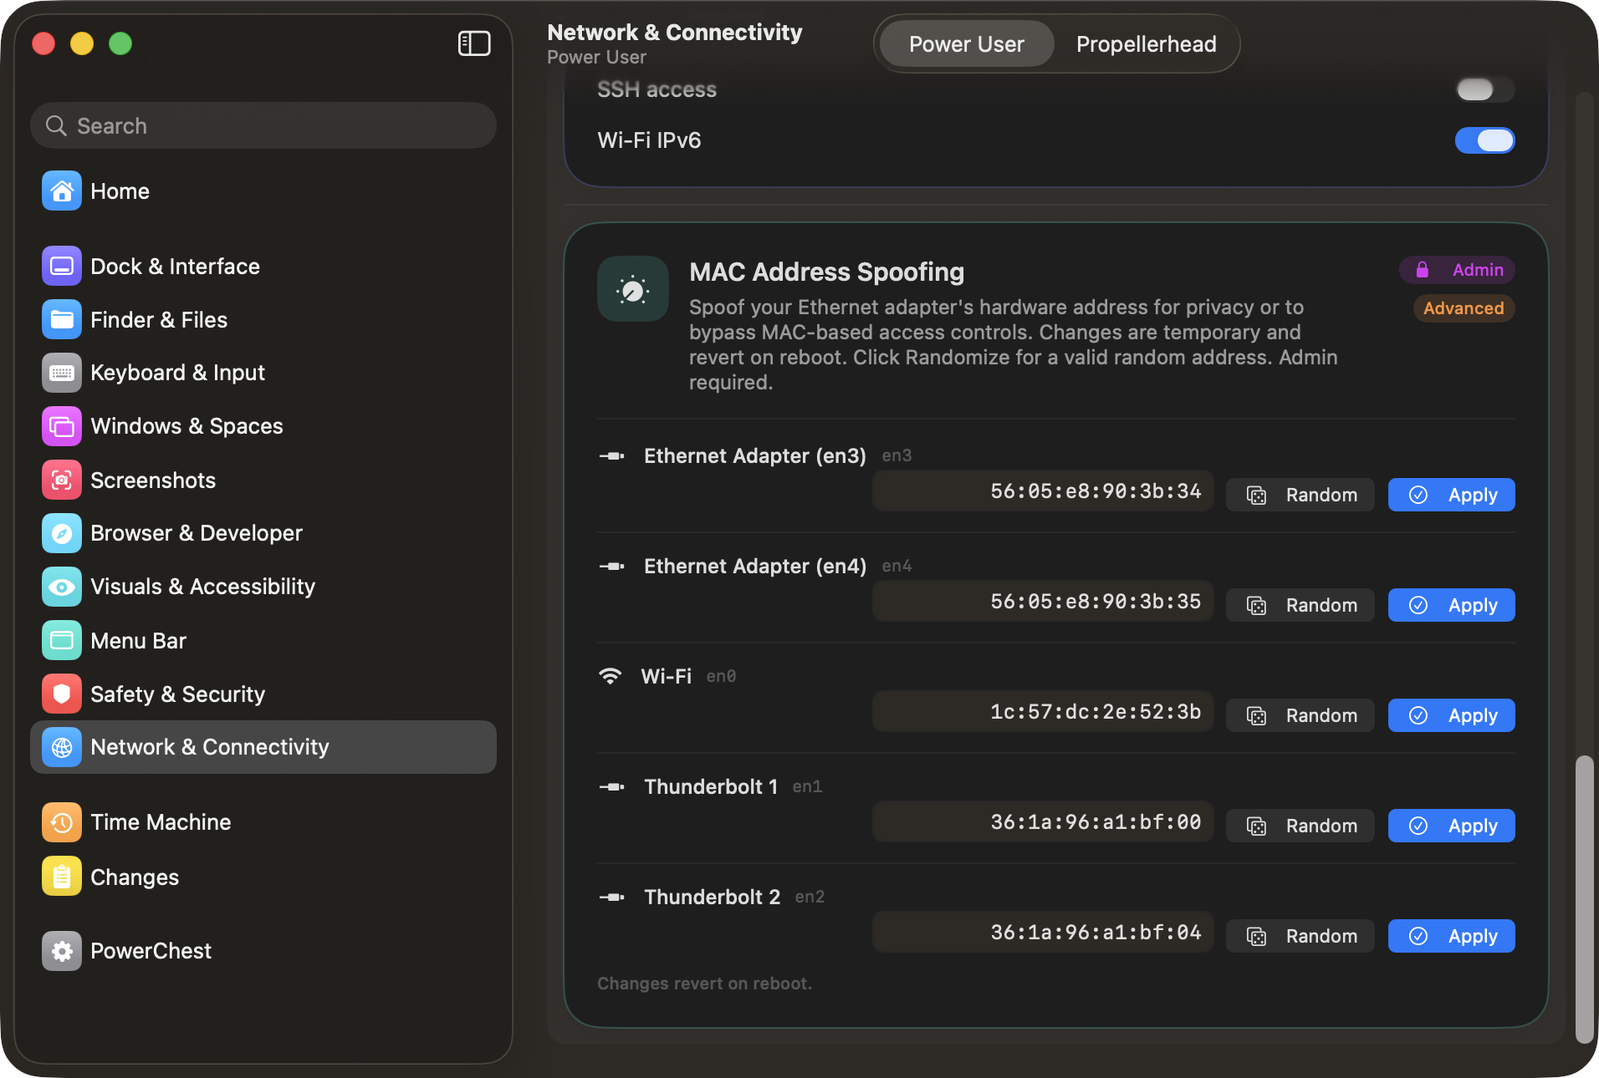Select the Time Machine icon
1599x1078 pixels.
point(61,821)
